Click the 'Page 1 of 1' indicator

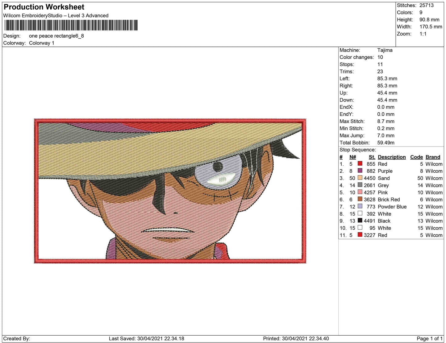pyautogui.click(x=430, y=338)
